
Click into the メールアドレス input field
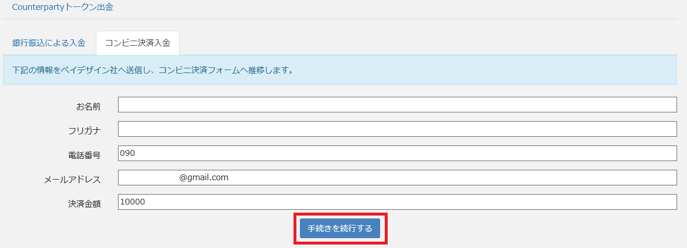tap(397, 177)
